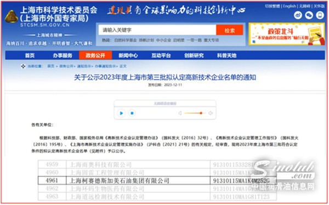Click 上海环码生物医药有限公司 row
Image resolution: width=329 pixels, height=205 pixels.
click(x=106, y=189)
